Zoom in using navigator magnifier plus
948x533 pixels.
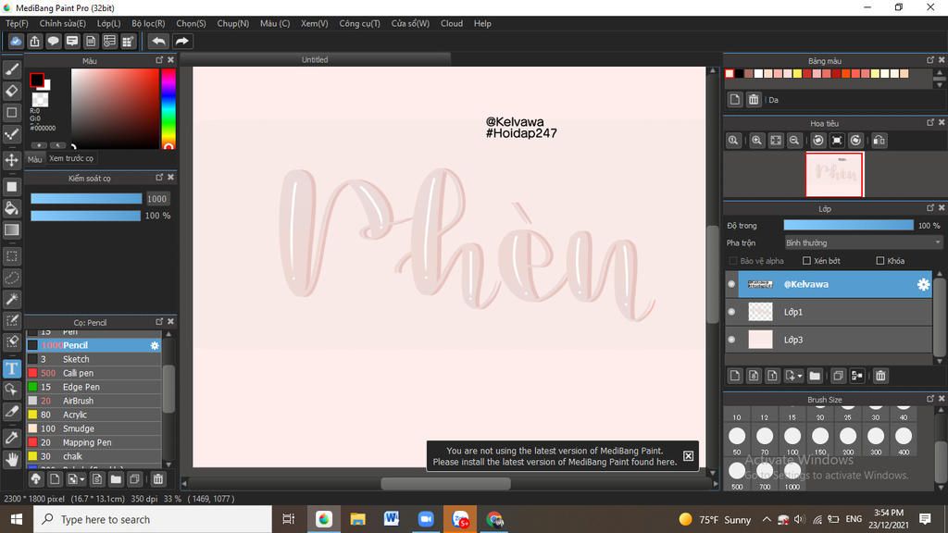[756, 141]
